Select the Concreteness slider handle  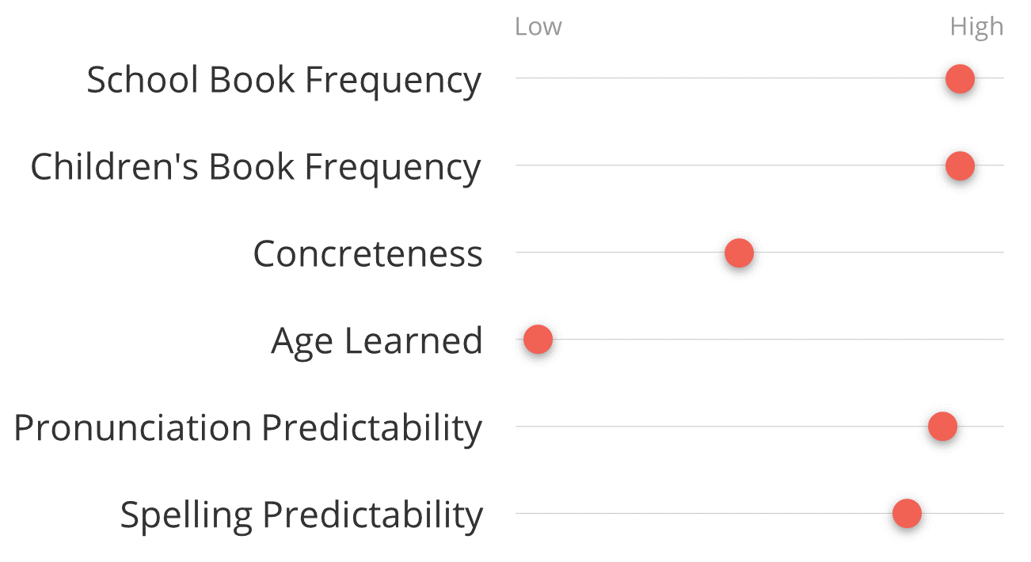pyautogui.click(x=739, y=253)
